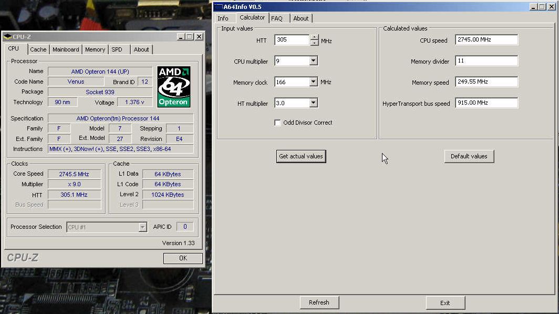Open the Mainboard tab in CPU-Z
This screenshot has height=314, width=559.
[x=66, y=49]
